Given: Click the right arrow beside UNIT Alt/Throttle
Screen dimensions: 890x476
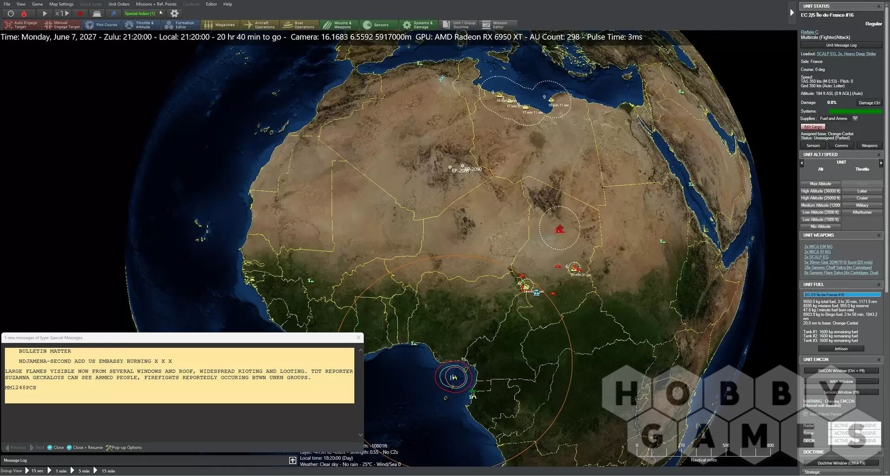Looking at the screenshot, I should (881, 163).
